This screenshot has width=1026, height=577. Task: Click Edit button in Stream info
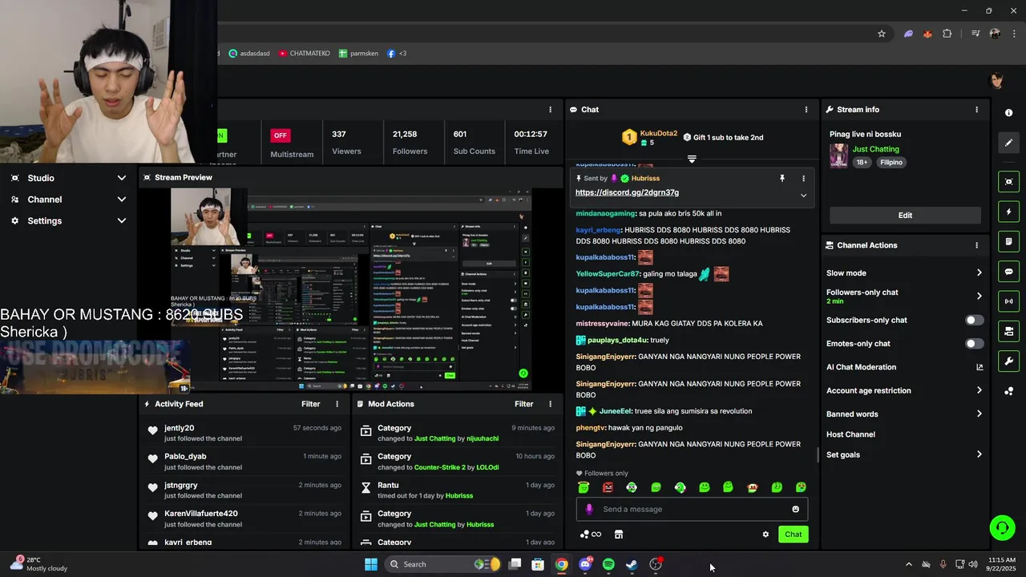pos(905,215)
